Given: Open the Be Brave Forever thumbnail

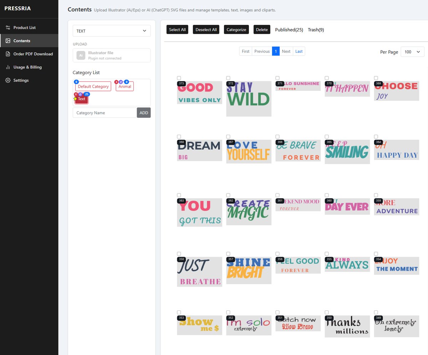Looking at the screenshot, I should (298, 150).
